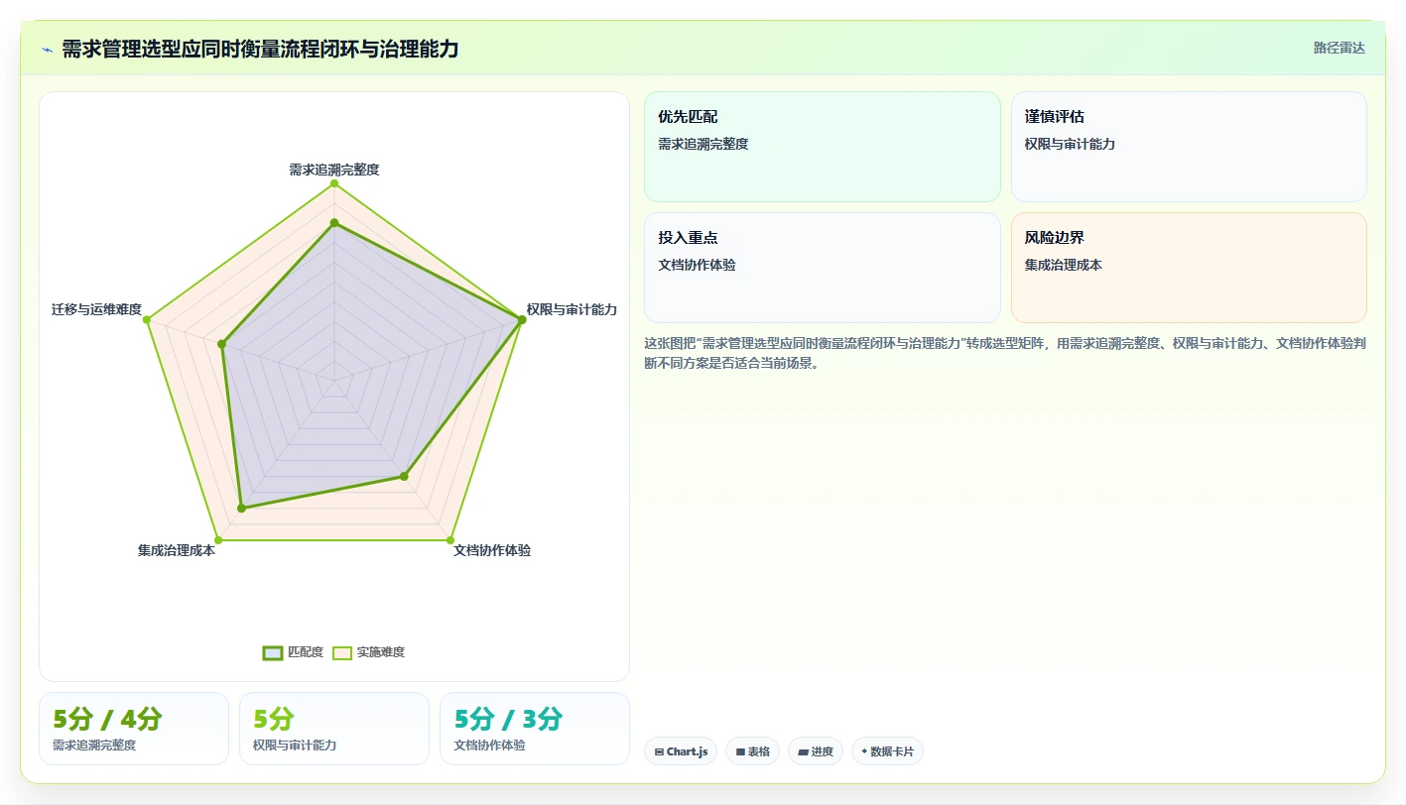Click the 匹配度 data point on 迁移与运维难度 axis
1406x805 pixels.
coord(222,344)
